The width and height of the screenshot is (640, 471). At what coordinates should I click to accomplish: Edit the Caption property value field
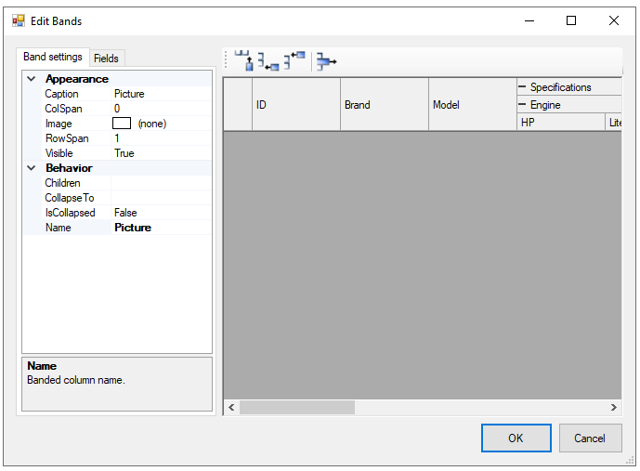[160, 94]
